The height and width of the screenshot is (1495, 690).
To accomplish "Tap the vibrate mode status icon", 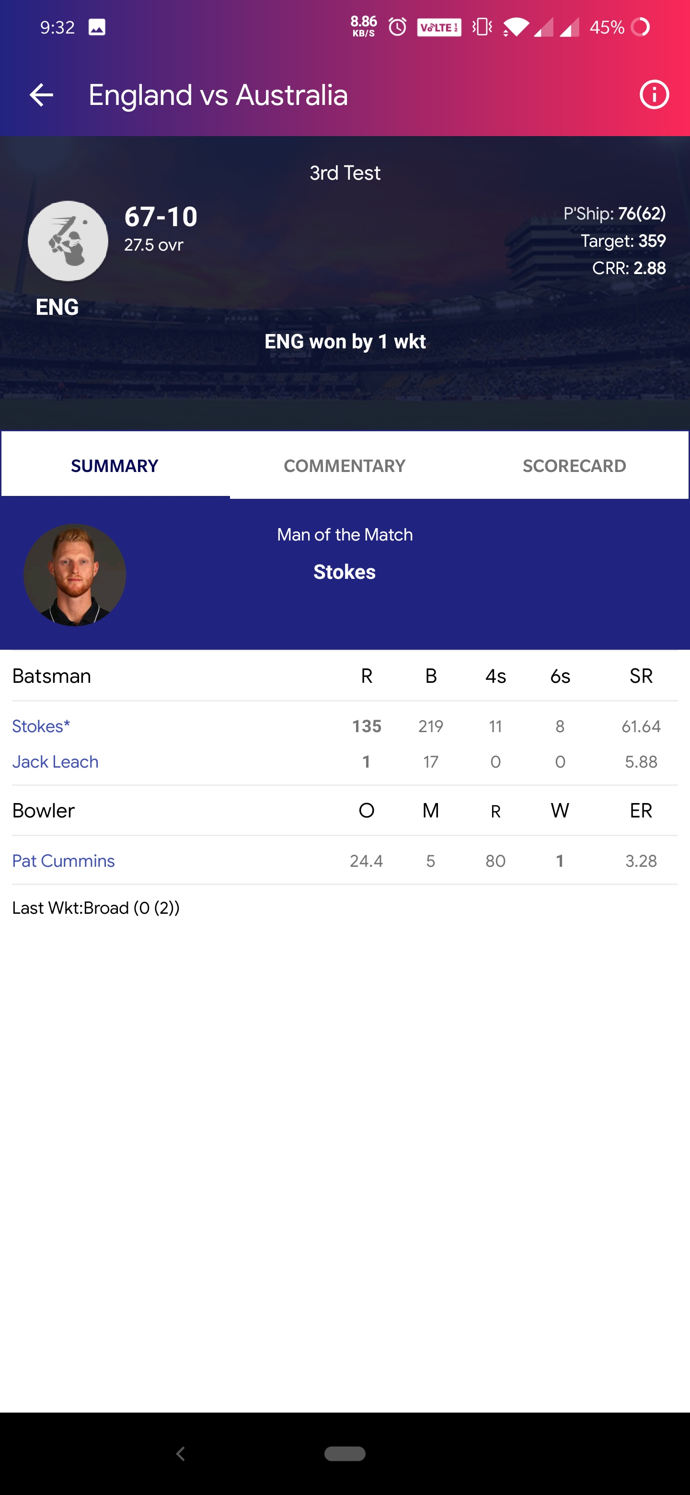I will click(x=482, y=27).
